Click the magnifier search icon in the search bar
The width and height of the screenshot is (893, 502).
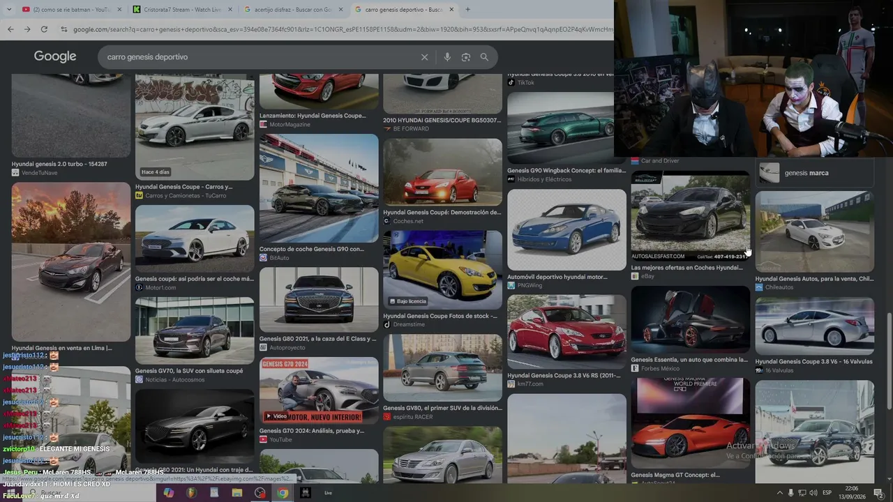[x=484, y=57]
